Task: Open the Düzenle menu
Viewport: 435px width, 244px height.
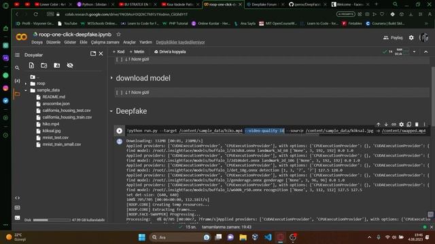Action: coord(53,42)
